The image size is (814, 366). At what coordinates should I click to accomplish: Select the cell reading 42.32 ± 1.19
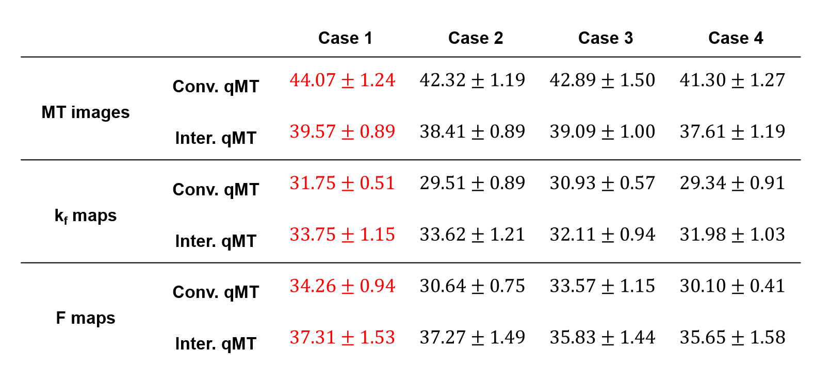pos(472,80)
